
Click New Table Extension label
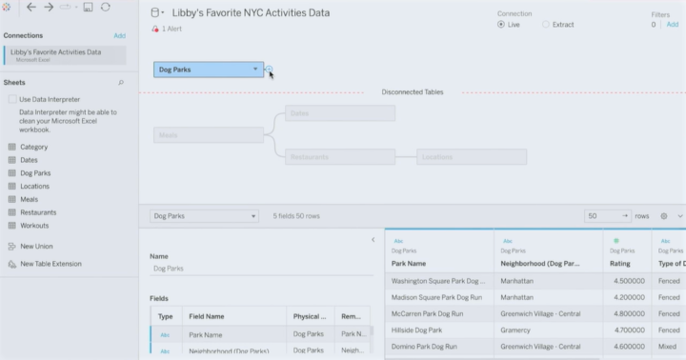[50, 264]
